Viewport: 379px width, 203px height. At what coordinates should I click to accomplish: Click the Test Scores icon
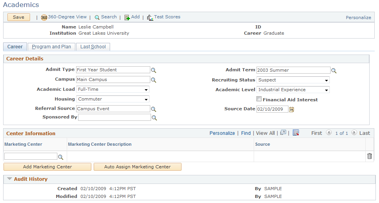(150, 18)
